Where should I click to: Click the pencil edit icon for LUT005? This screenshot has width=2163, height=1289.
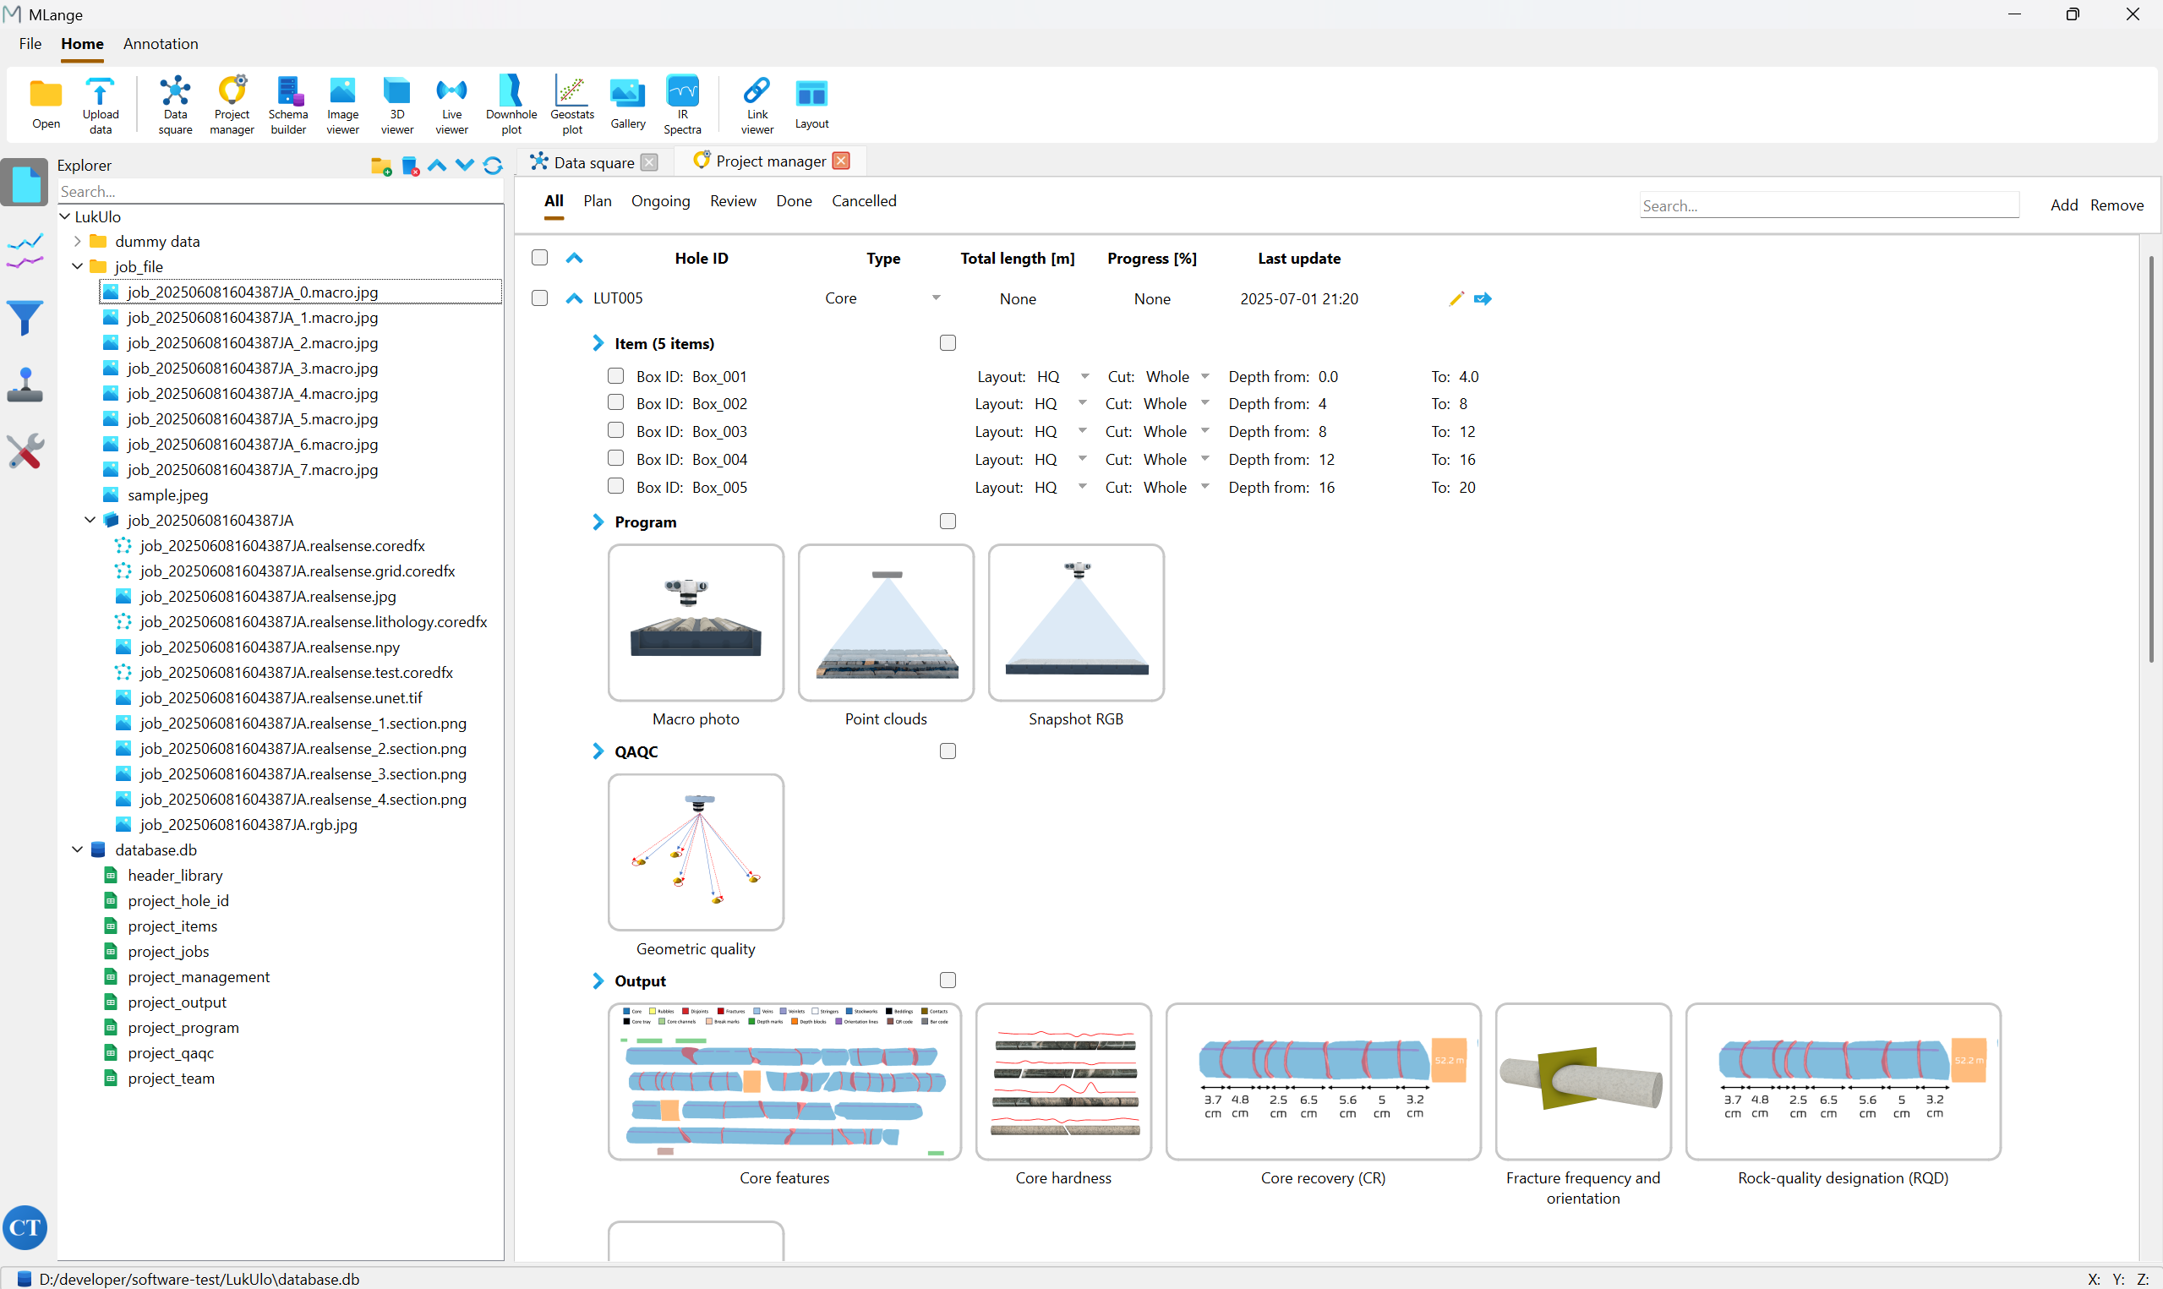1456,299
